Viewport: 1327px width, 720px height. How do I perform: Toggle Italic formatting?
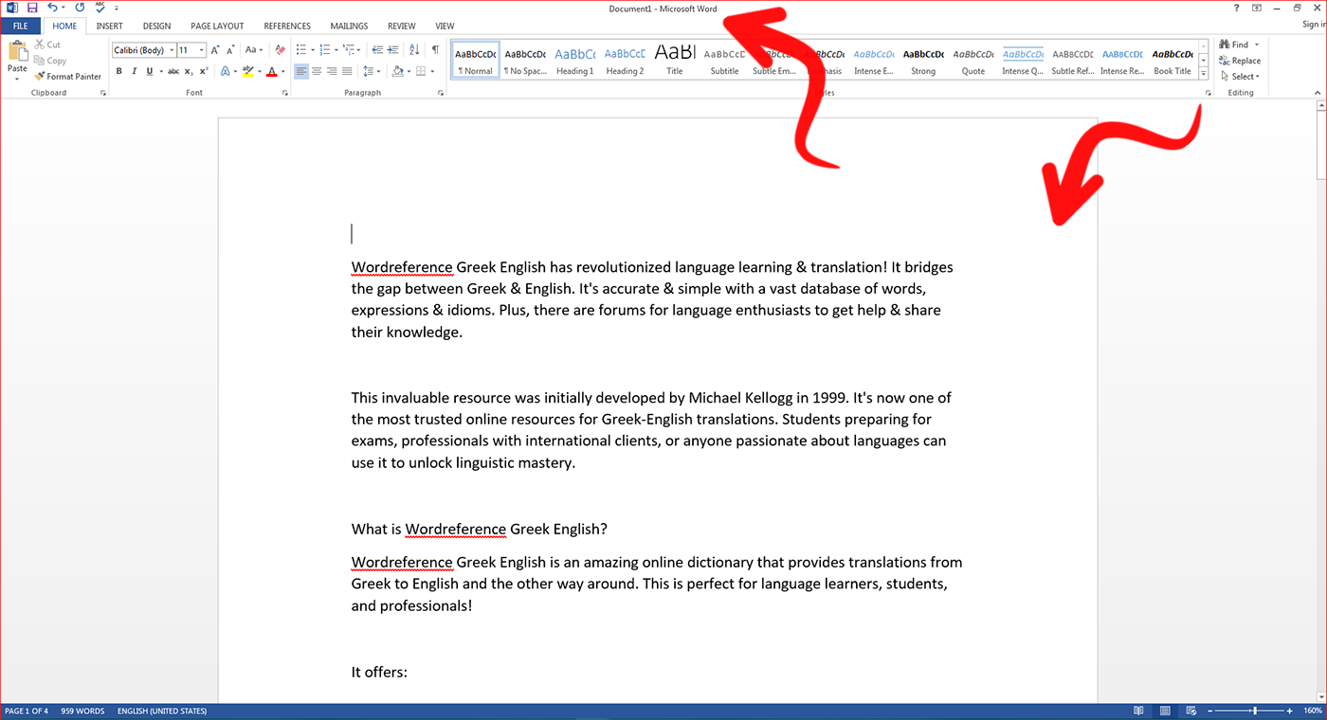134,71
